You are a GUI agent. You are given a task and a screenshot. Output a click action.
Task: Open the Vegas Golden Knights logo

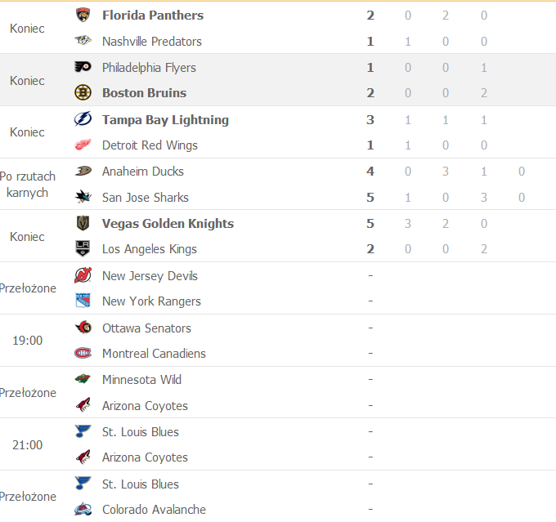click(x=83, y=224)
